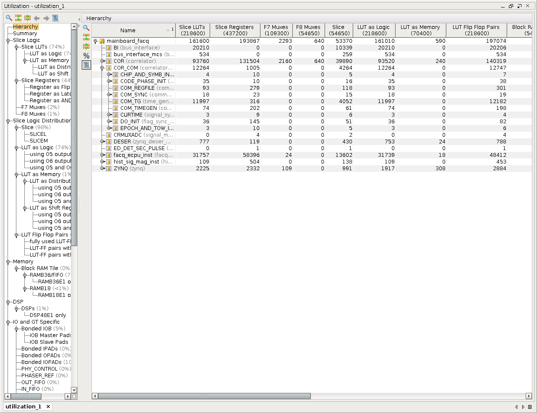
Task: Expand the ZYNQ module row
Action: coord(102,169)
